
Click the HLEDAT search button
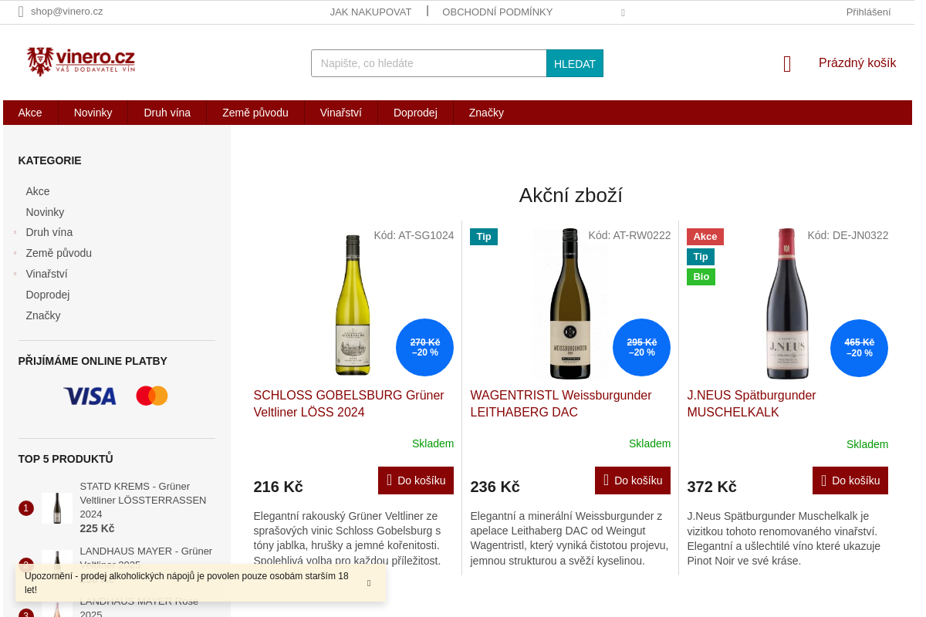coord(575,63)
